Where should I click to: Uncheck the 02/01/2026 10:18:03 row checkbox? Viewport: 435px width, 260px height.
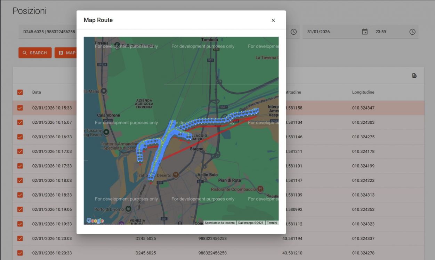20,180
